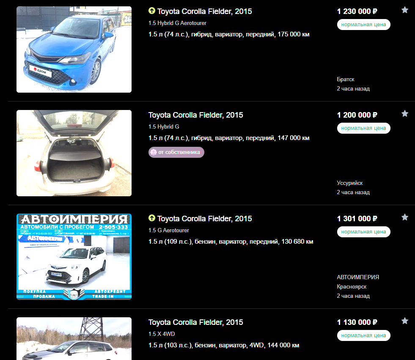Open open-trunk Corolla Fielder photo
The width and height of the screenshot is (415, 360).
tap(74, 153)
